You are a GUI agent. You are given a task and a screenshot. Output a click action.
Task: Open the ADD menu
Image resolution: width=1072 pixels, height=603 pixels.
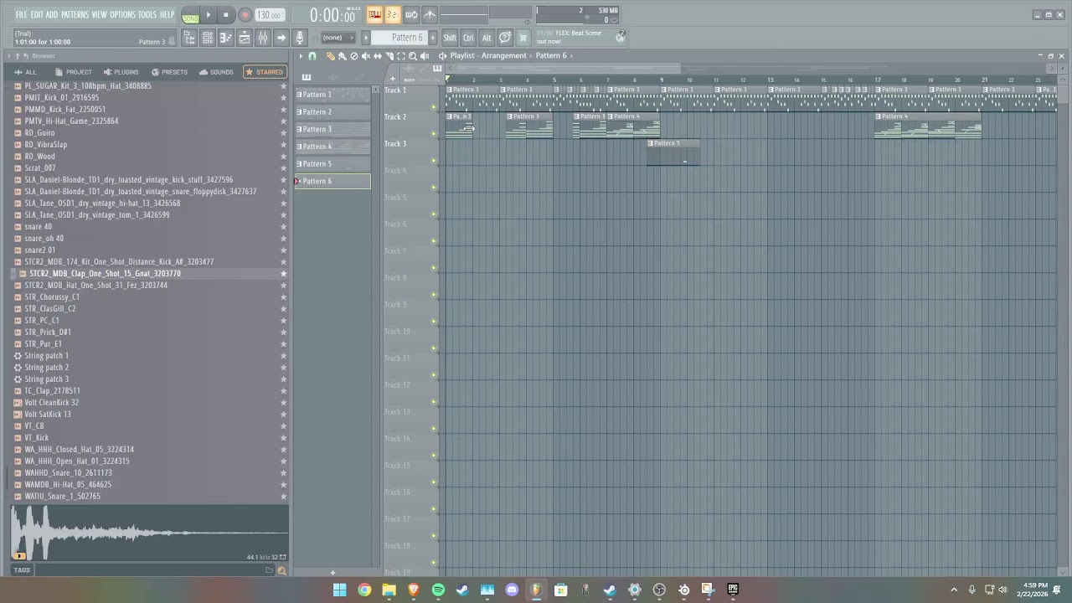pyautogui.click(x=52, y=14)
